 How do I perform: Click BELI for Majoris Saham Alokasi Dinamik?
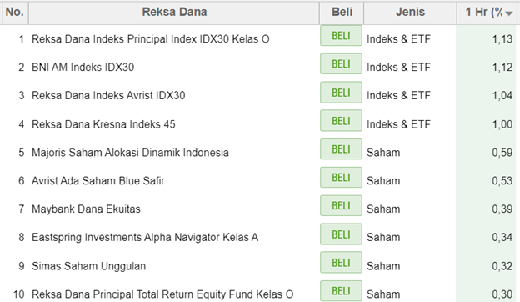341,149
